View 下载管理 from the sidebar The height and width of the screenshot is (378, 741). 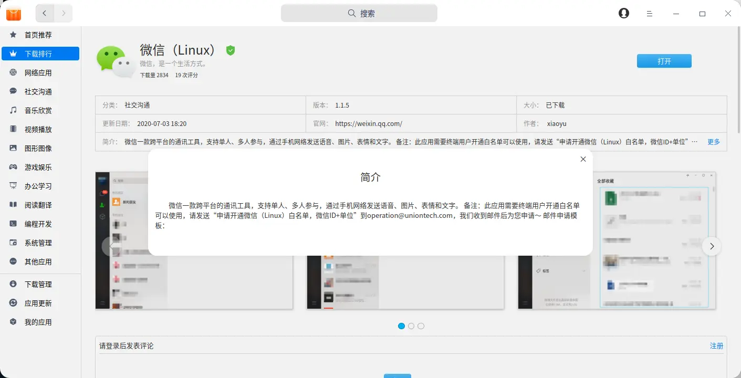(x=38, y=283)
